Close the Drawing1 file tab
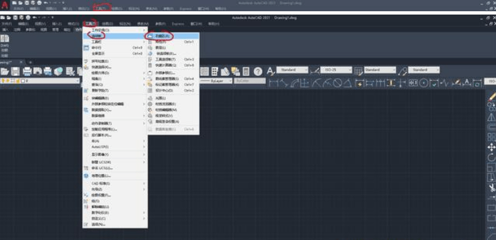This screenshot has width=496, height=240. click(21, 62)
